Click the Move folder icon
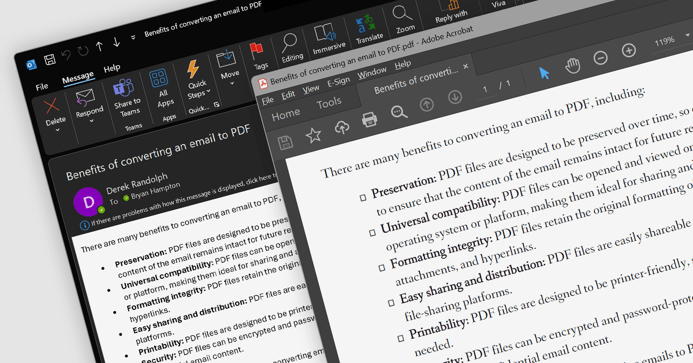 226,59
